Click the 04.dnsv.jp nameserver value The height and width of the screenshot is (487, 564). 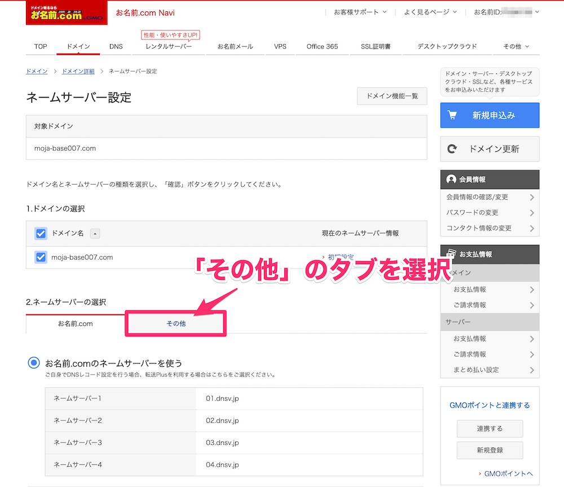pos(222,464)
